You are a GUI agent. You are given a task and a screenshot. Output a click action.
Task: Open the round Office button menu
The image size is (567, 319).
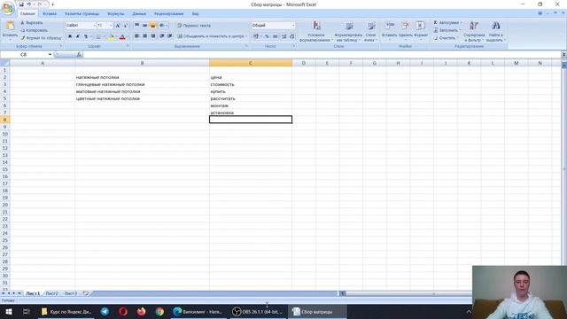(8, 8)
